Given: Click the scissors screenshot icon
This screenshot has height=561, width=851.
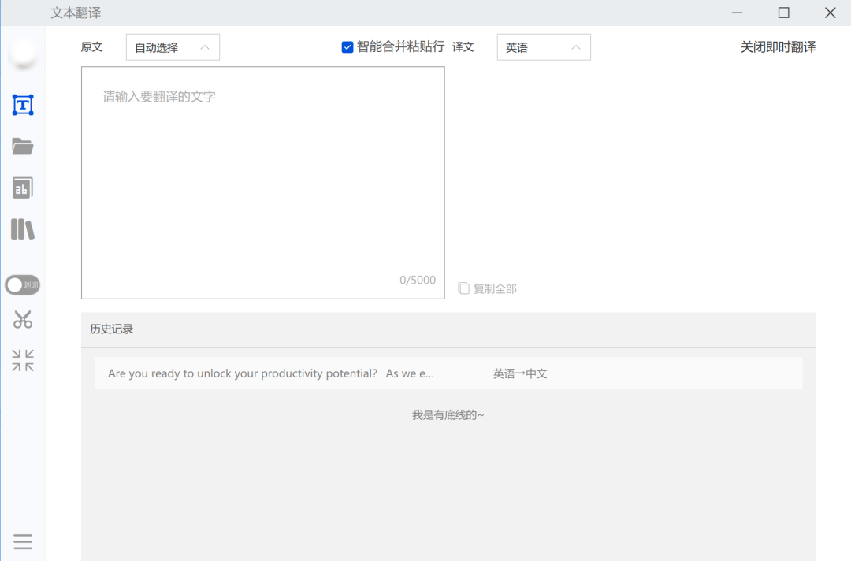Looking at the screenshot, I should pos(23,319).
